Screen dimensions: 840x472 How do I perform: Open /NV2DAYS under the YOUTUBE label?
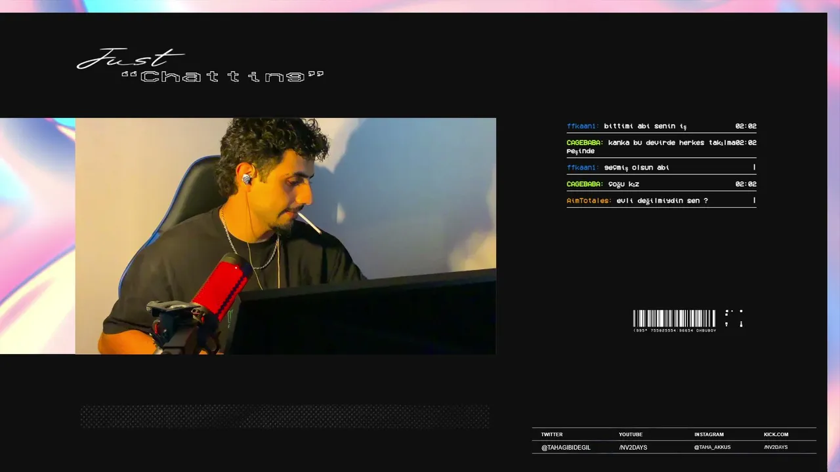(x=633, y=447)
